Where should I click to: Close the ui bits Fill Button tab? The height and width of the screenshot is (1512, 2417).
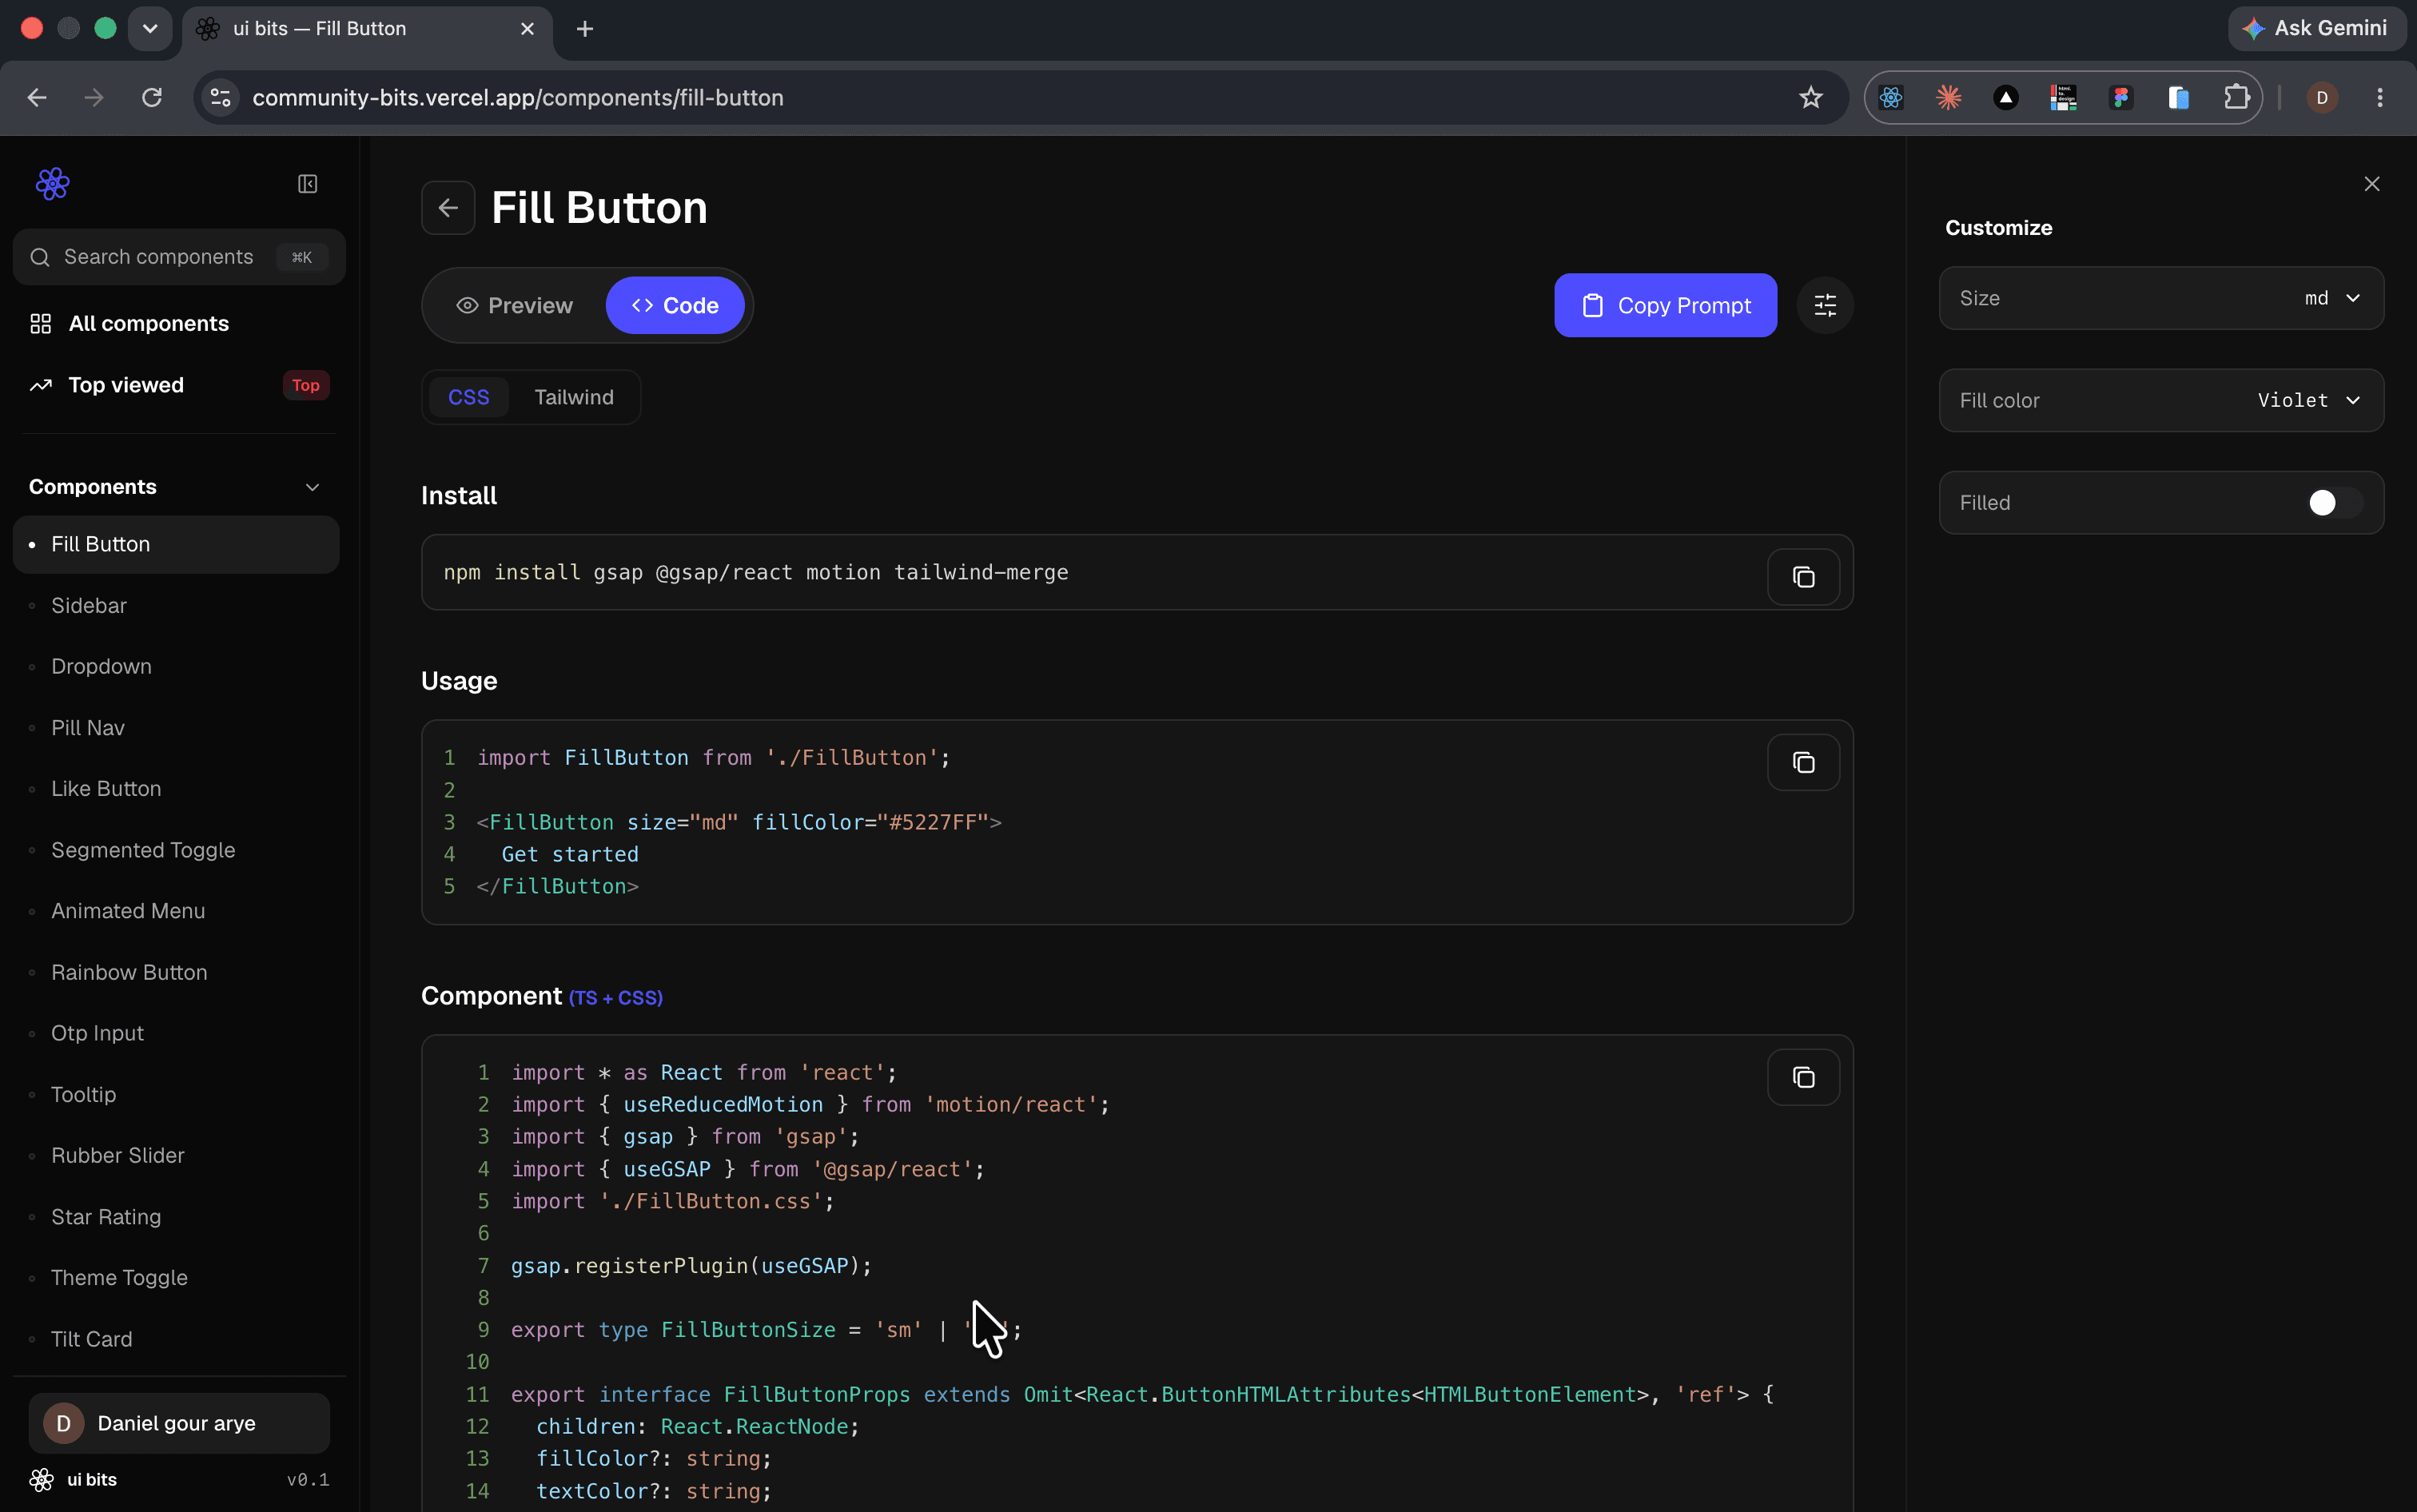(527, 29)
